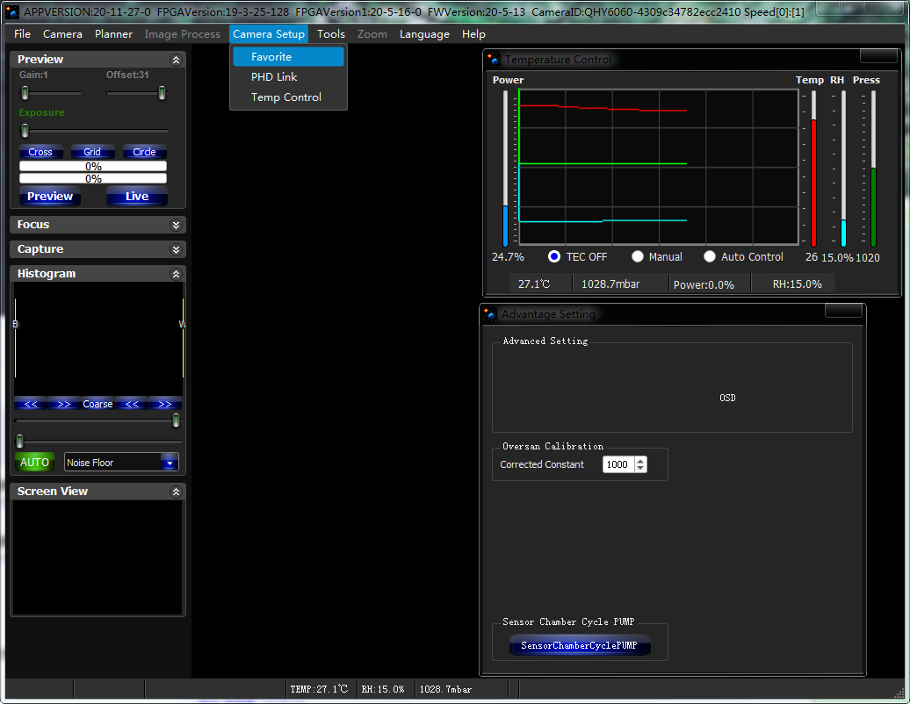Click the histogram black point marker

click(x=16, y=337)
